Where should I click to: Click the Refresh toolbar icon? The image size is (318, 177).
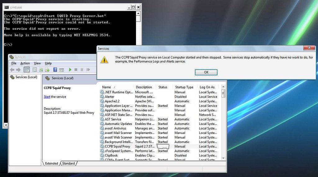(41, 70)
